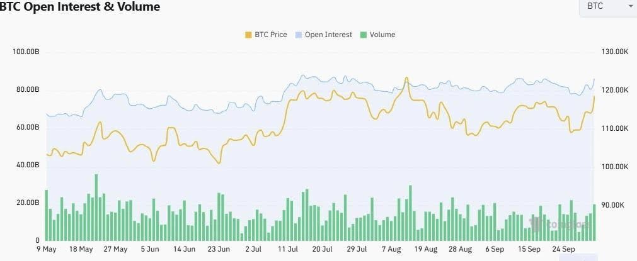
Task: Click the 2 Jul date label
Action: pos(254,249)
